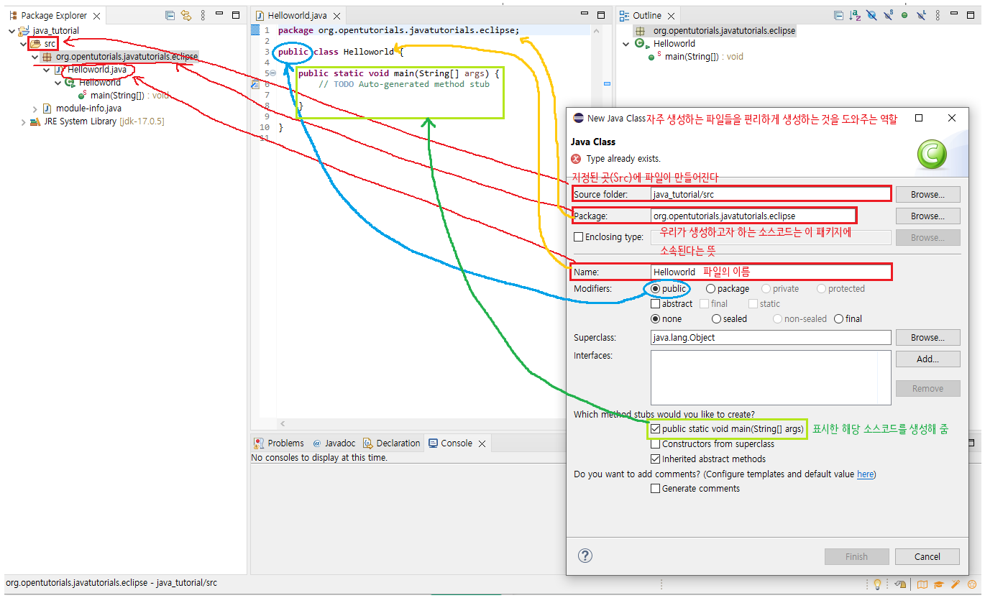Click the Name field containing Helloworld
The image size is (985, 598).
[771, 272]
